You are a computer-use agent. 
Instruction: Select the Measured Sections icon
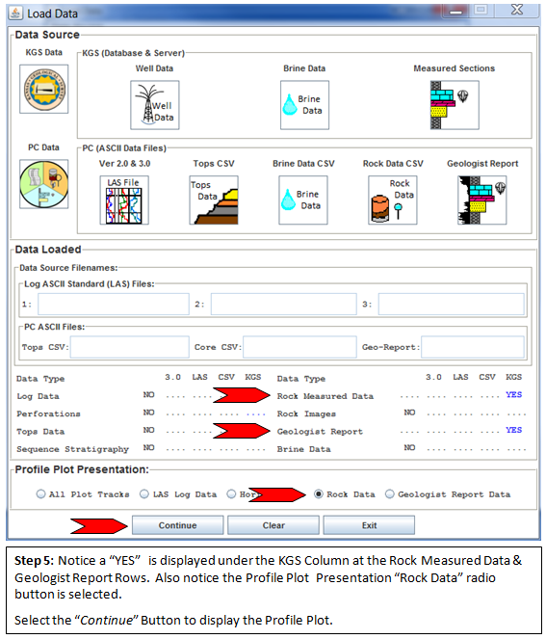click(x=455, y=105)
